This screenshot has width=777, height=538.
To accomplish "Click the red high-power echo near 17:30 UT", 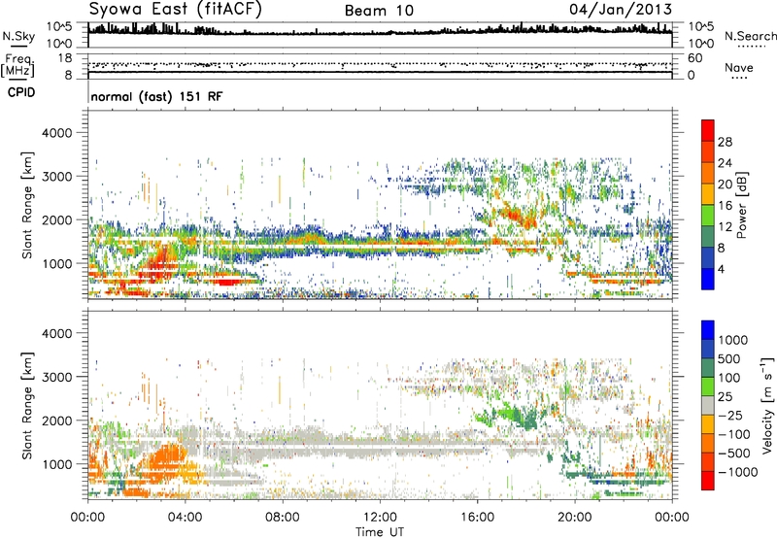I will click(x=516, y=215).
